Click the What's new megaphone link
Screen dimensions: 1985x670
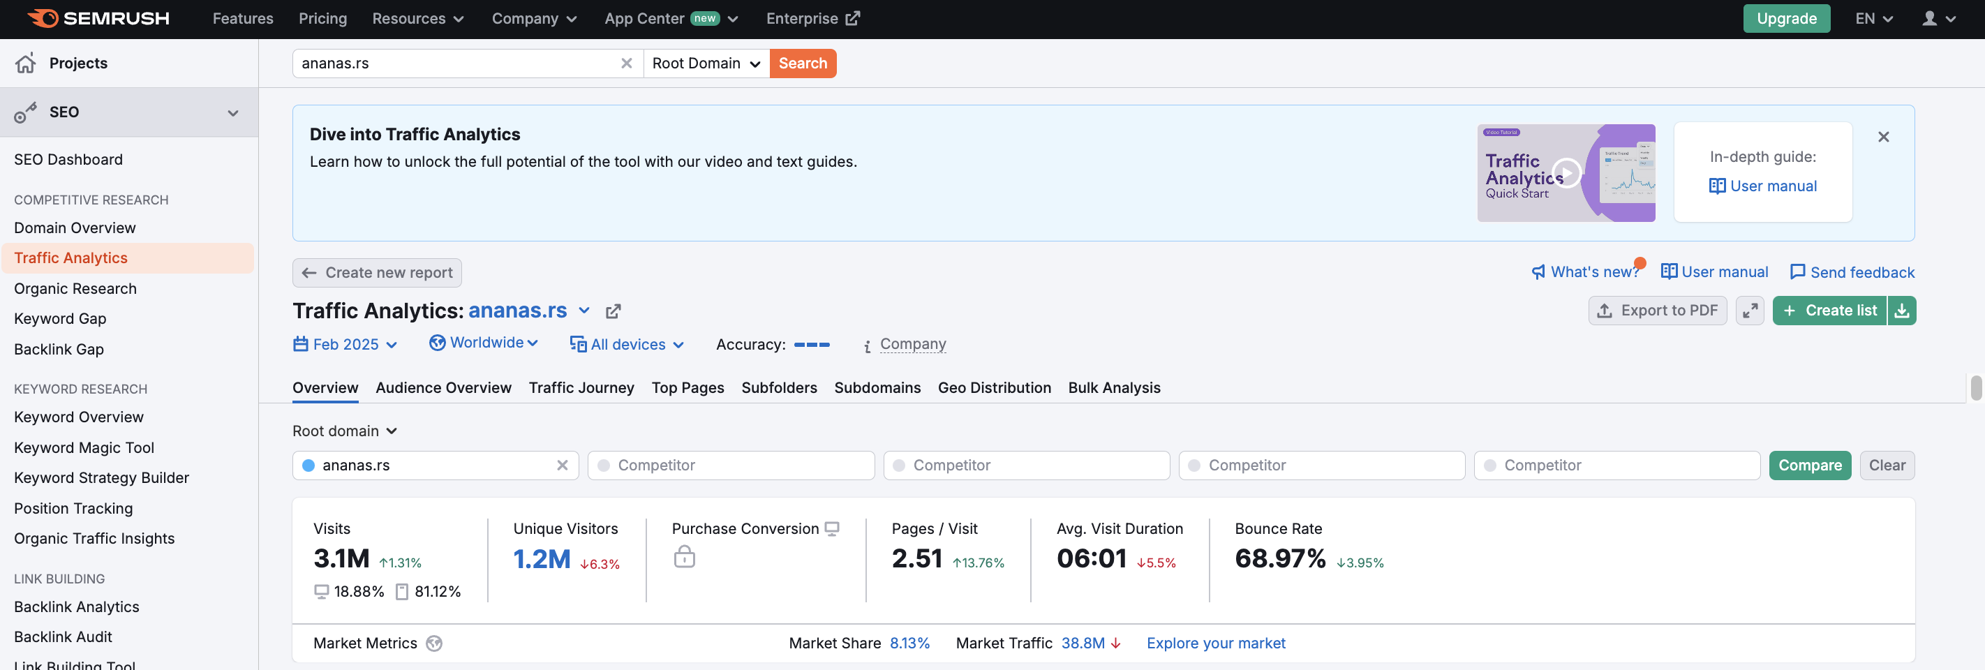[x=1585, y=272]
